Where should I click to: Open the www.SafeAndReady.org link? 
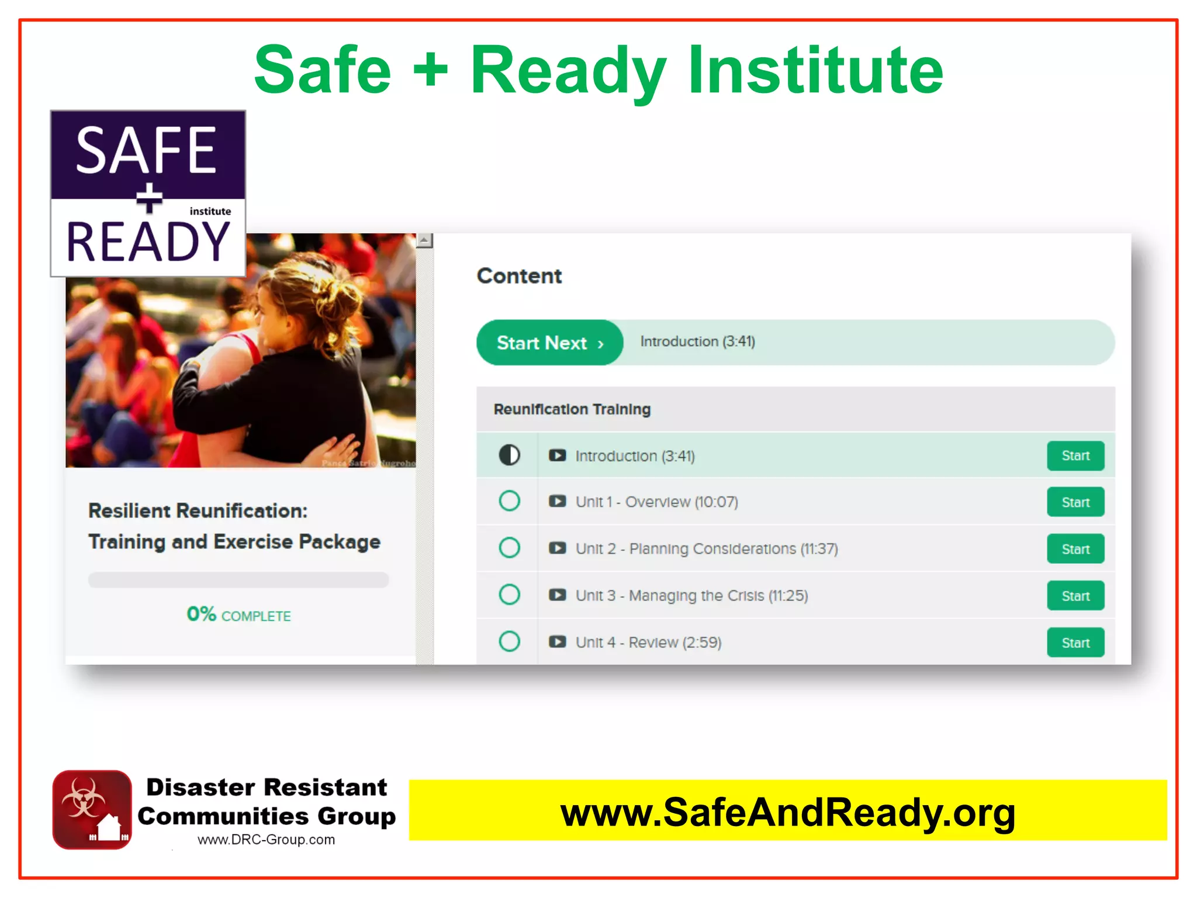point(788,811)
